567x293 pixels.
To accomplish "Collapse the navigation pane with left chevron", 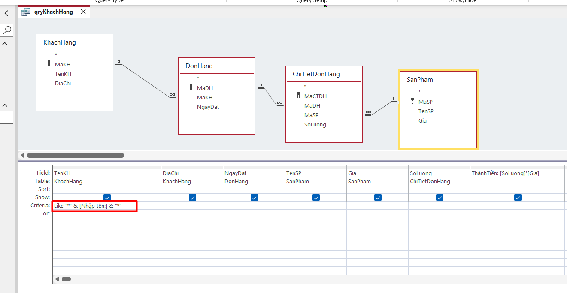I will (6, 14).
